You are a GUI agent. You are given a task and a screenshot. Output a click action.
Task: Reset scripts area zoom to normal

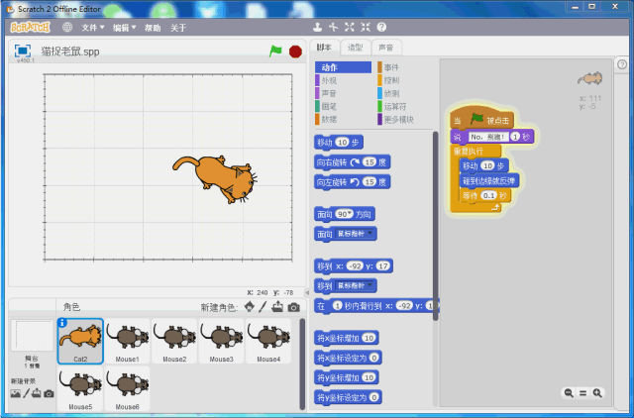[x=582, y=393]
